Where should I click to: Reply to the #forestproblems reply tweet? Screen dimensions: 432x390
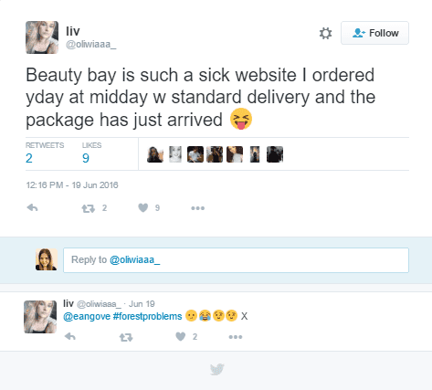click(x=70, y=337)
